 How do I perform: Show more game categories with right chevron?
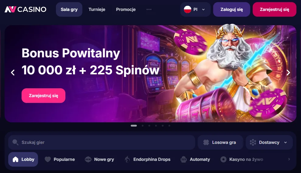tap(289, 159)
